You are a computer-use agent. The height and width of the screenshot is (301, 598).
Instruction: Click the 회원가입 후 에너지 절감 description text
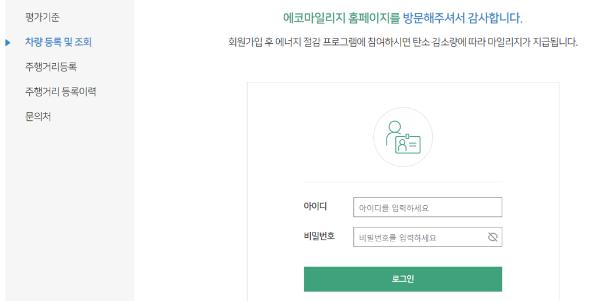pyautogui.click(x=403, y=42)
